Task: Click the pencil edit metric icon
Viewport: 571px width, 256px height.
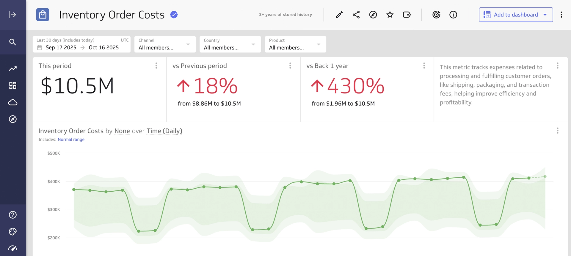Action: point(339,15)
